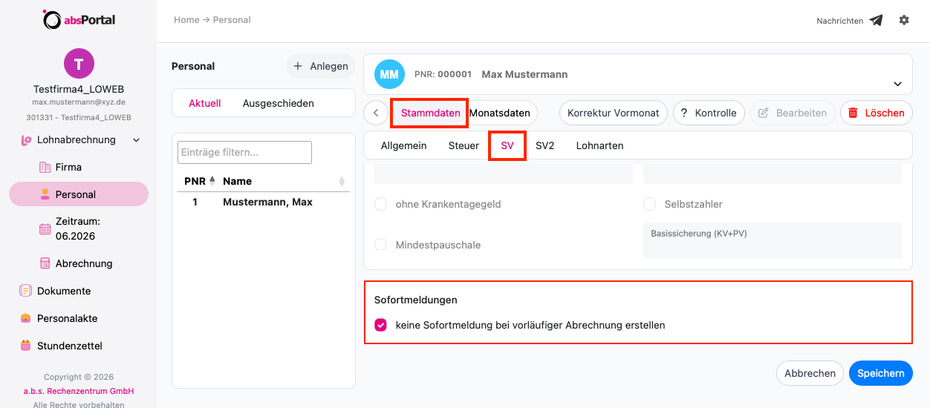Image resolution: width=930 pixels, height=408 pixels.
Task: Open the settings gear icon
Action: point(904,20)
